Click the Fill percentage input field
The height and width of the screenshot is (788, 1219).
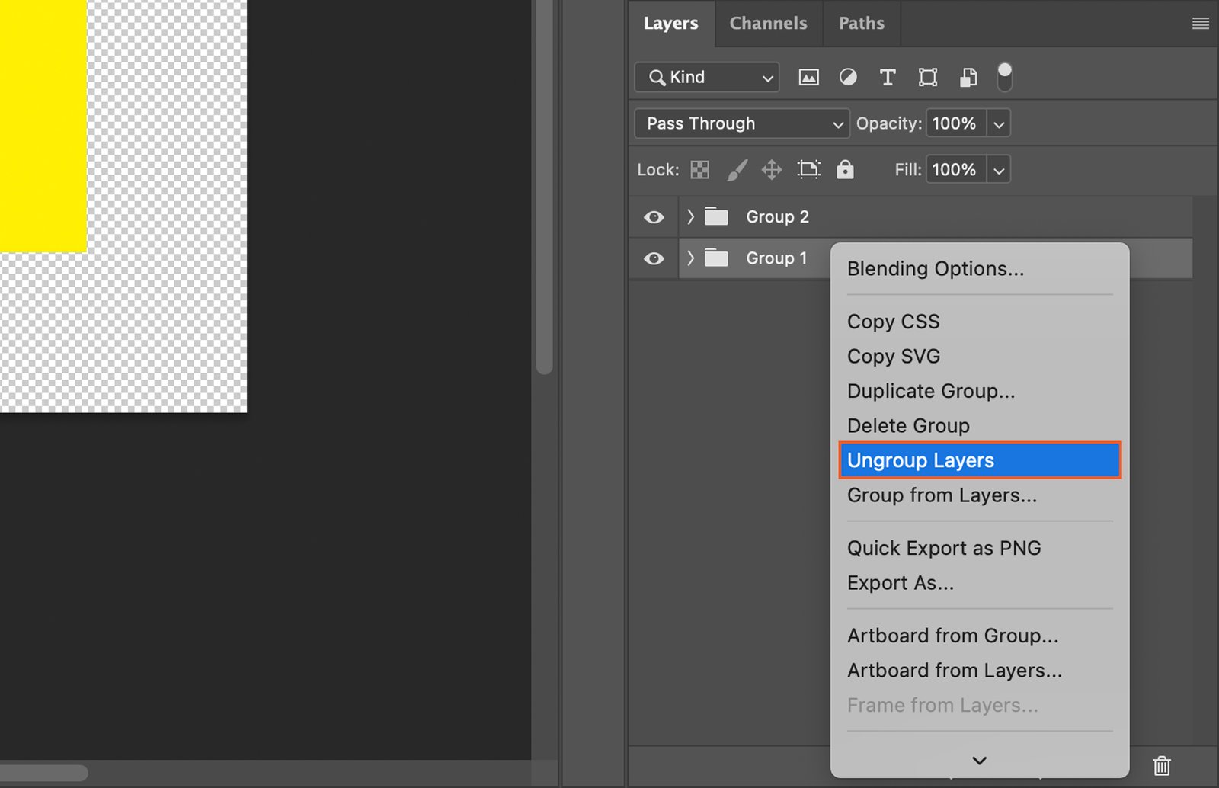[x=955, y=169]
